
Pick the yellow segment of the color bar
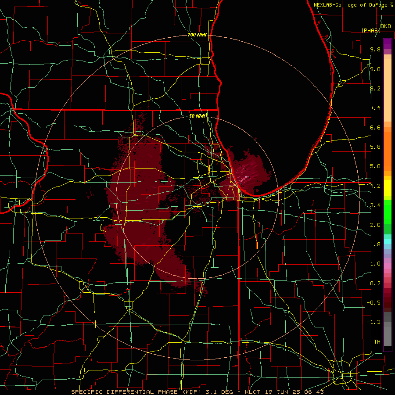[x=388, y=188]
